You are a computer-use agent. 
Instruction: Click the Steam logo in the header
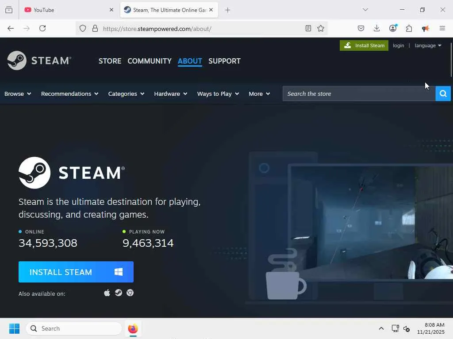point(39,60)
